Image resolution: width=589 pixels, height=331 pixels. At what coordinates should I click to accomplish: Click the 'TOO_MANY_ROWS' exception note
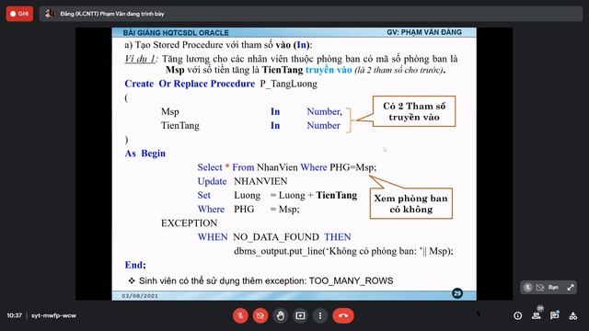[351, 280]
